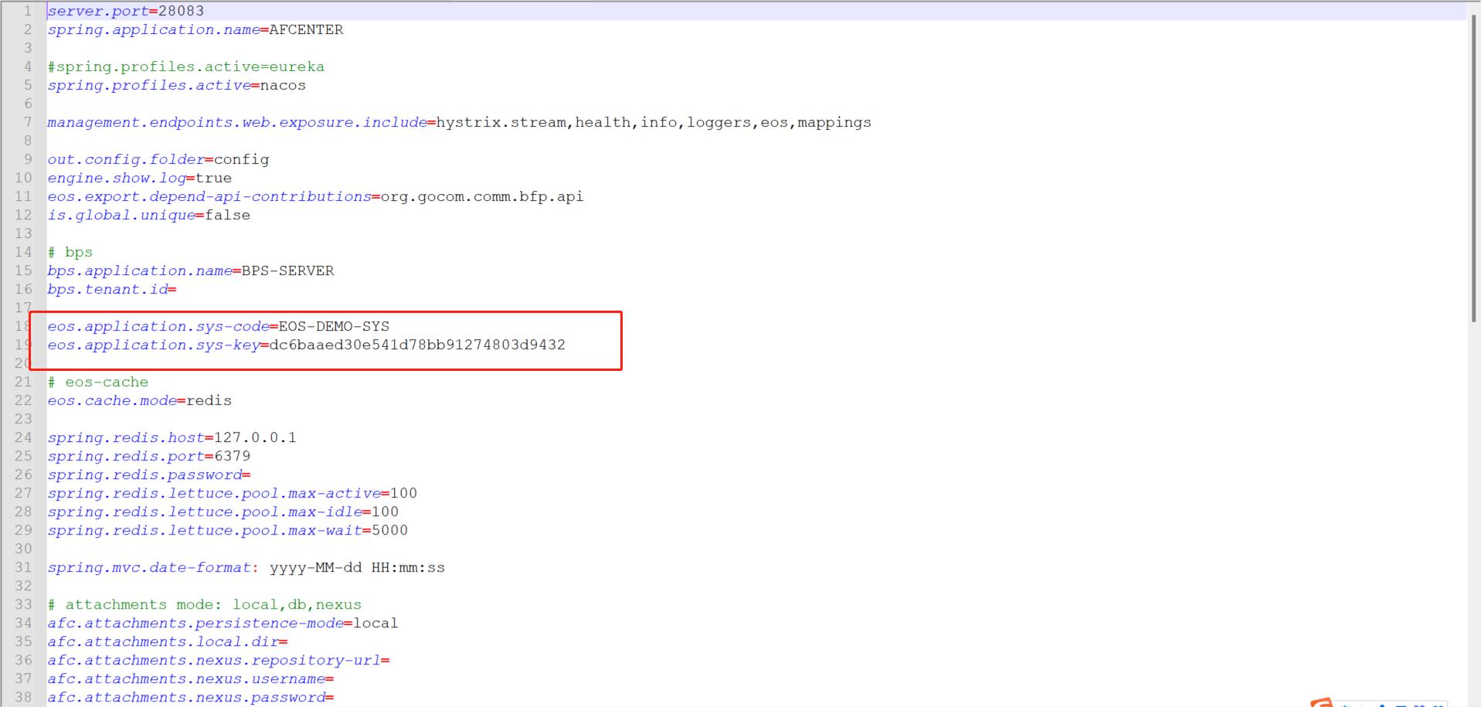Click line number 33 in the gutter
The height and width of the screenshot is (707, 1481).
(x=23, y=604)
